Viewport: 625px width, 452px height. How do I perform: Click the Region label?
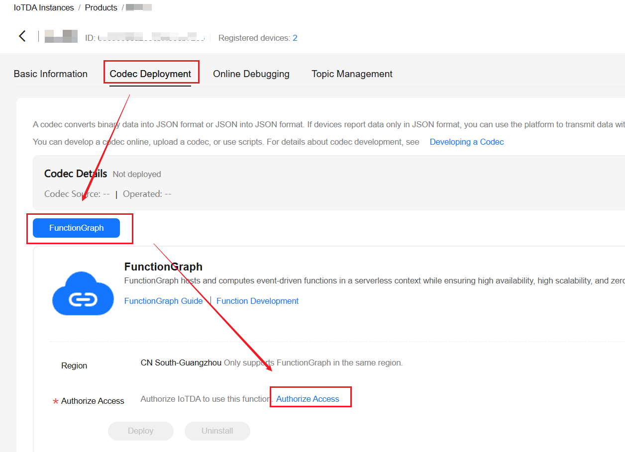coord(74,365)
